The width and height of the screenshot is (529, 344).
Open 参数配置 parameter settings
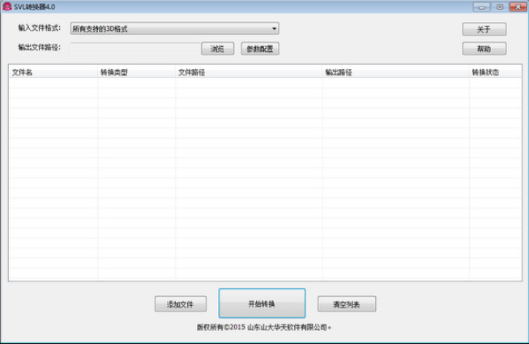click(x=259, y=49)
